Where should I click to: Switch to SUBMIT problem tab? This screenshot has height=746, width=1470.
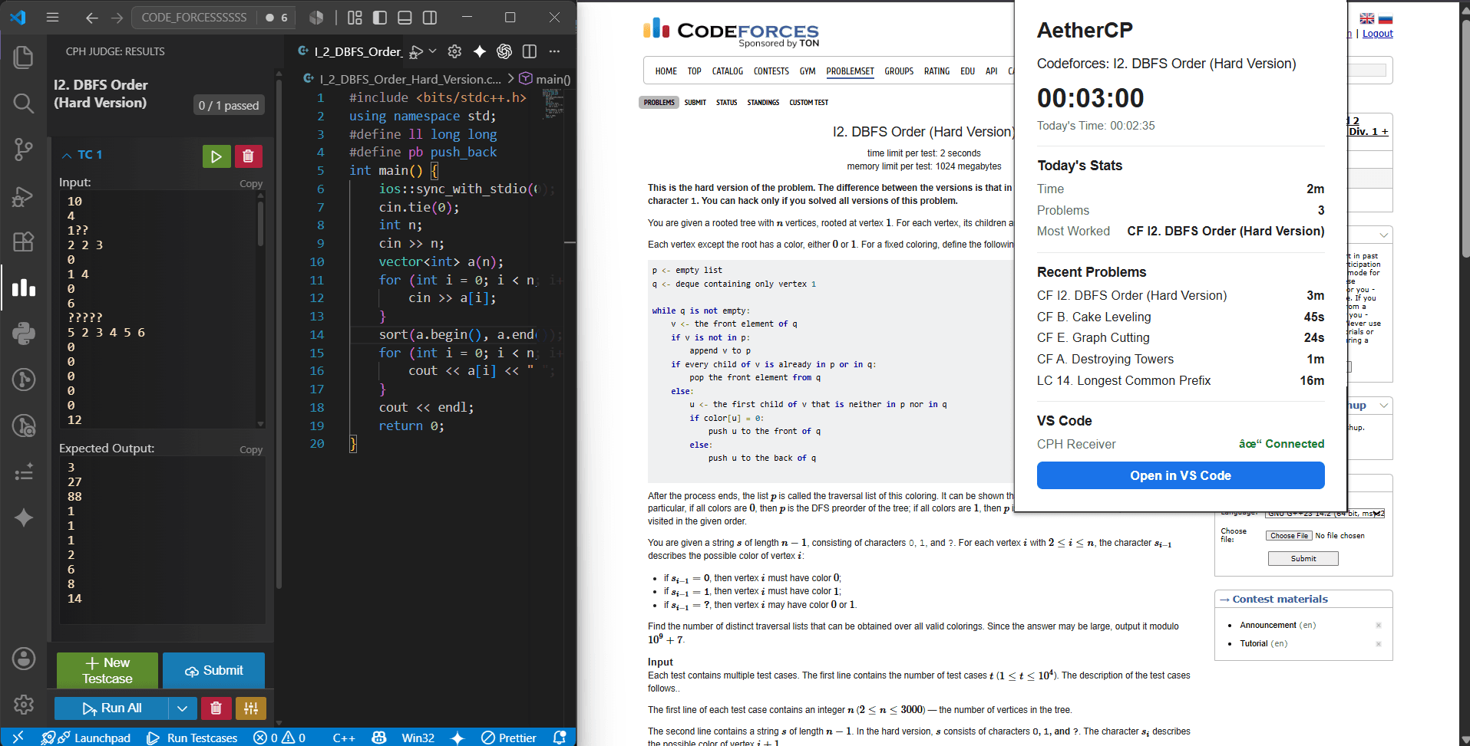coord(695,102)
